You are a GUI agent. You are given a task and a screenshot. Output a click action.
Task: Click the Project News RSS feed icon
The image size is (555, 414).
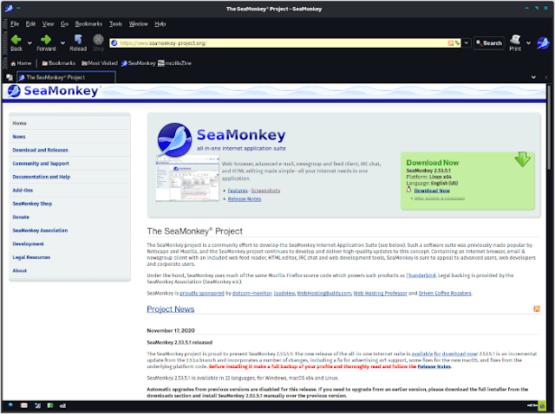coord(537,308)
